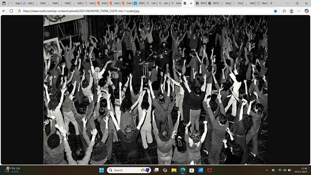Click the browser profile account icon
The height and width of the screenshot is (175, 311).
292,11
